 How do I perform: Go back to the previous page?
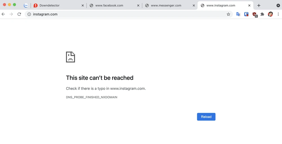click(3, 14)
